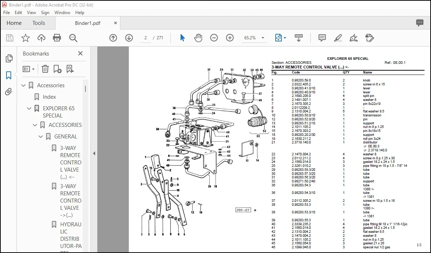This screenshot has height=253, width=431.
Task: Click the '3-WAY REMOTE CONTROL VALVE' page heading
Action: pos(310,67)
